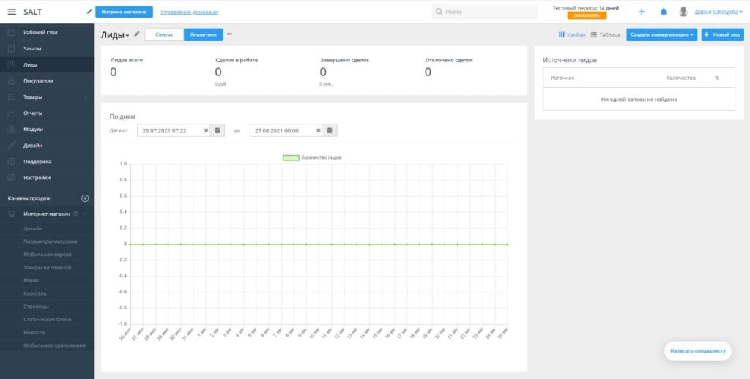Toggle visibility eye for Интернет-магазин

76,214
